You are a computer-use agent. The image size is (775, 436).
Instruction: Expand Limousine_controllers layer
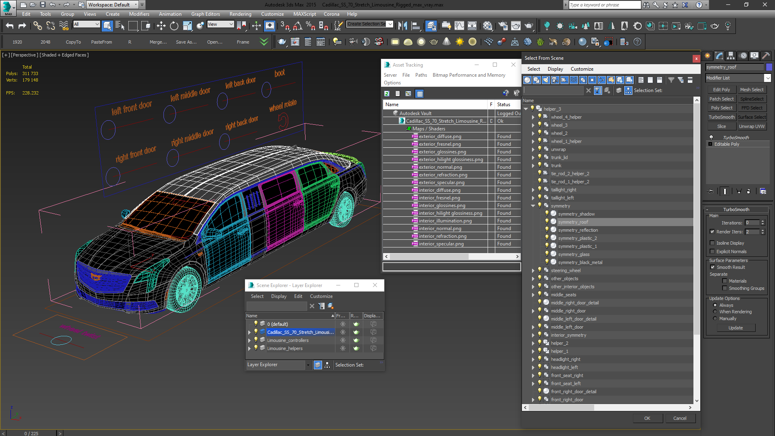click(249, 340)
